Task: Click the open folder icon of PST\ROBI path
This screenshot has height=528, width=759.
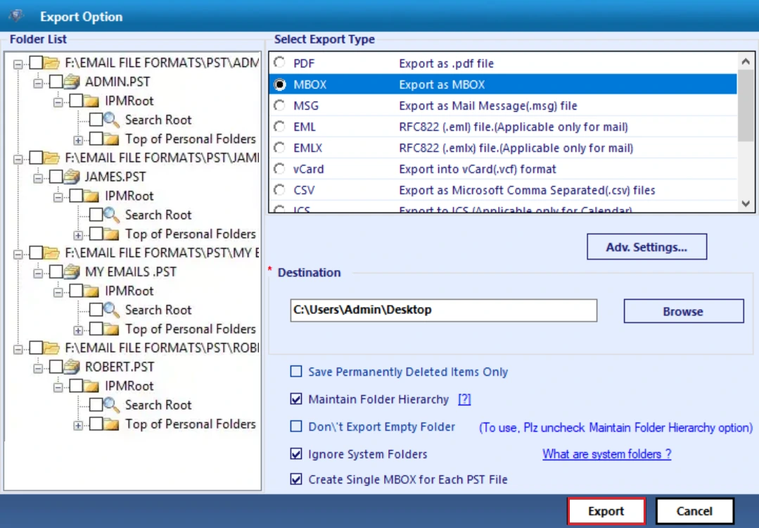Action: tap(51, 347)
